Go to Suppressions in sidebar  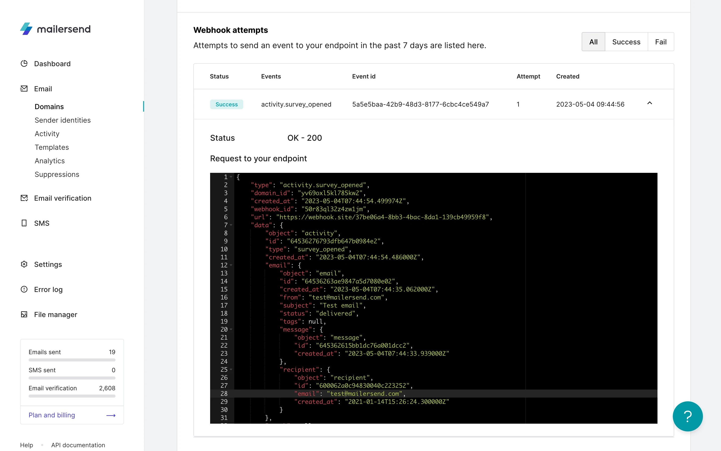[x=57, y=174]
